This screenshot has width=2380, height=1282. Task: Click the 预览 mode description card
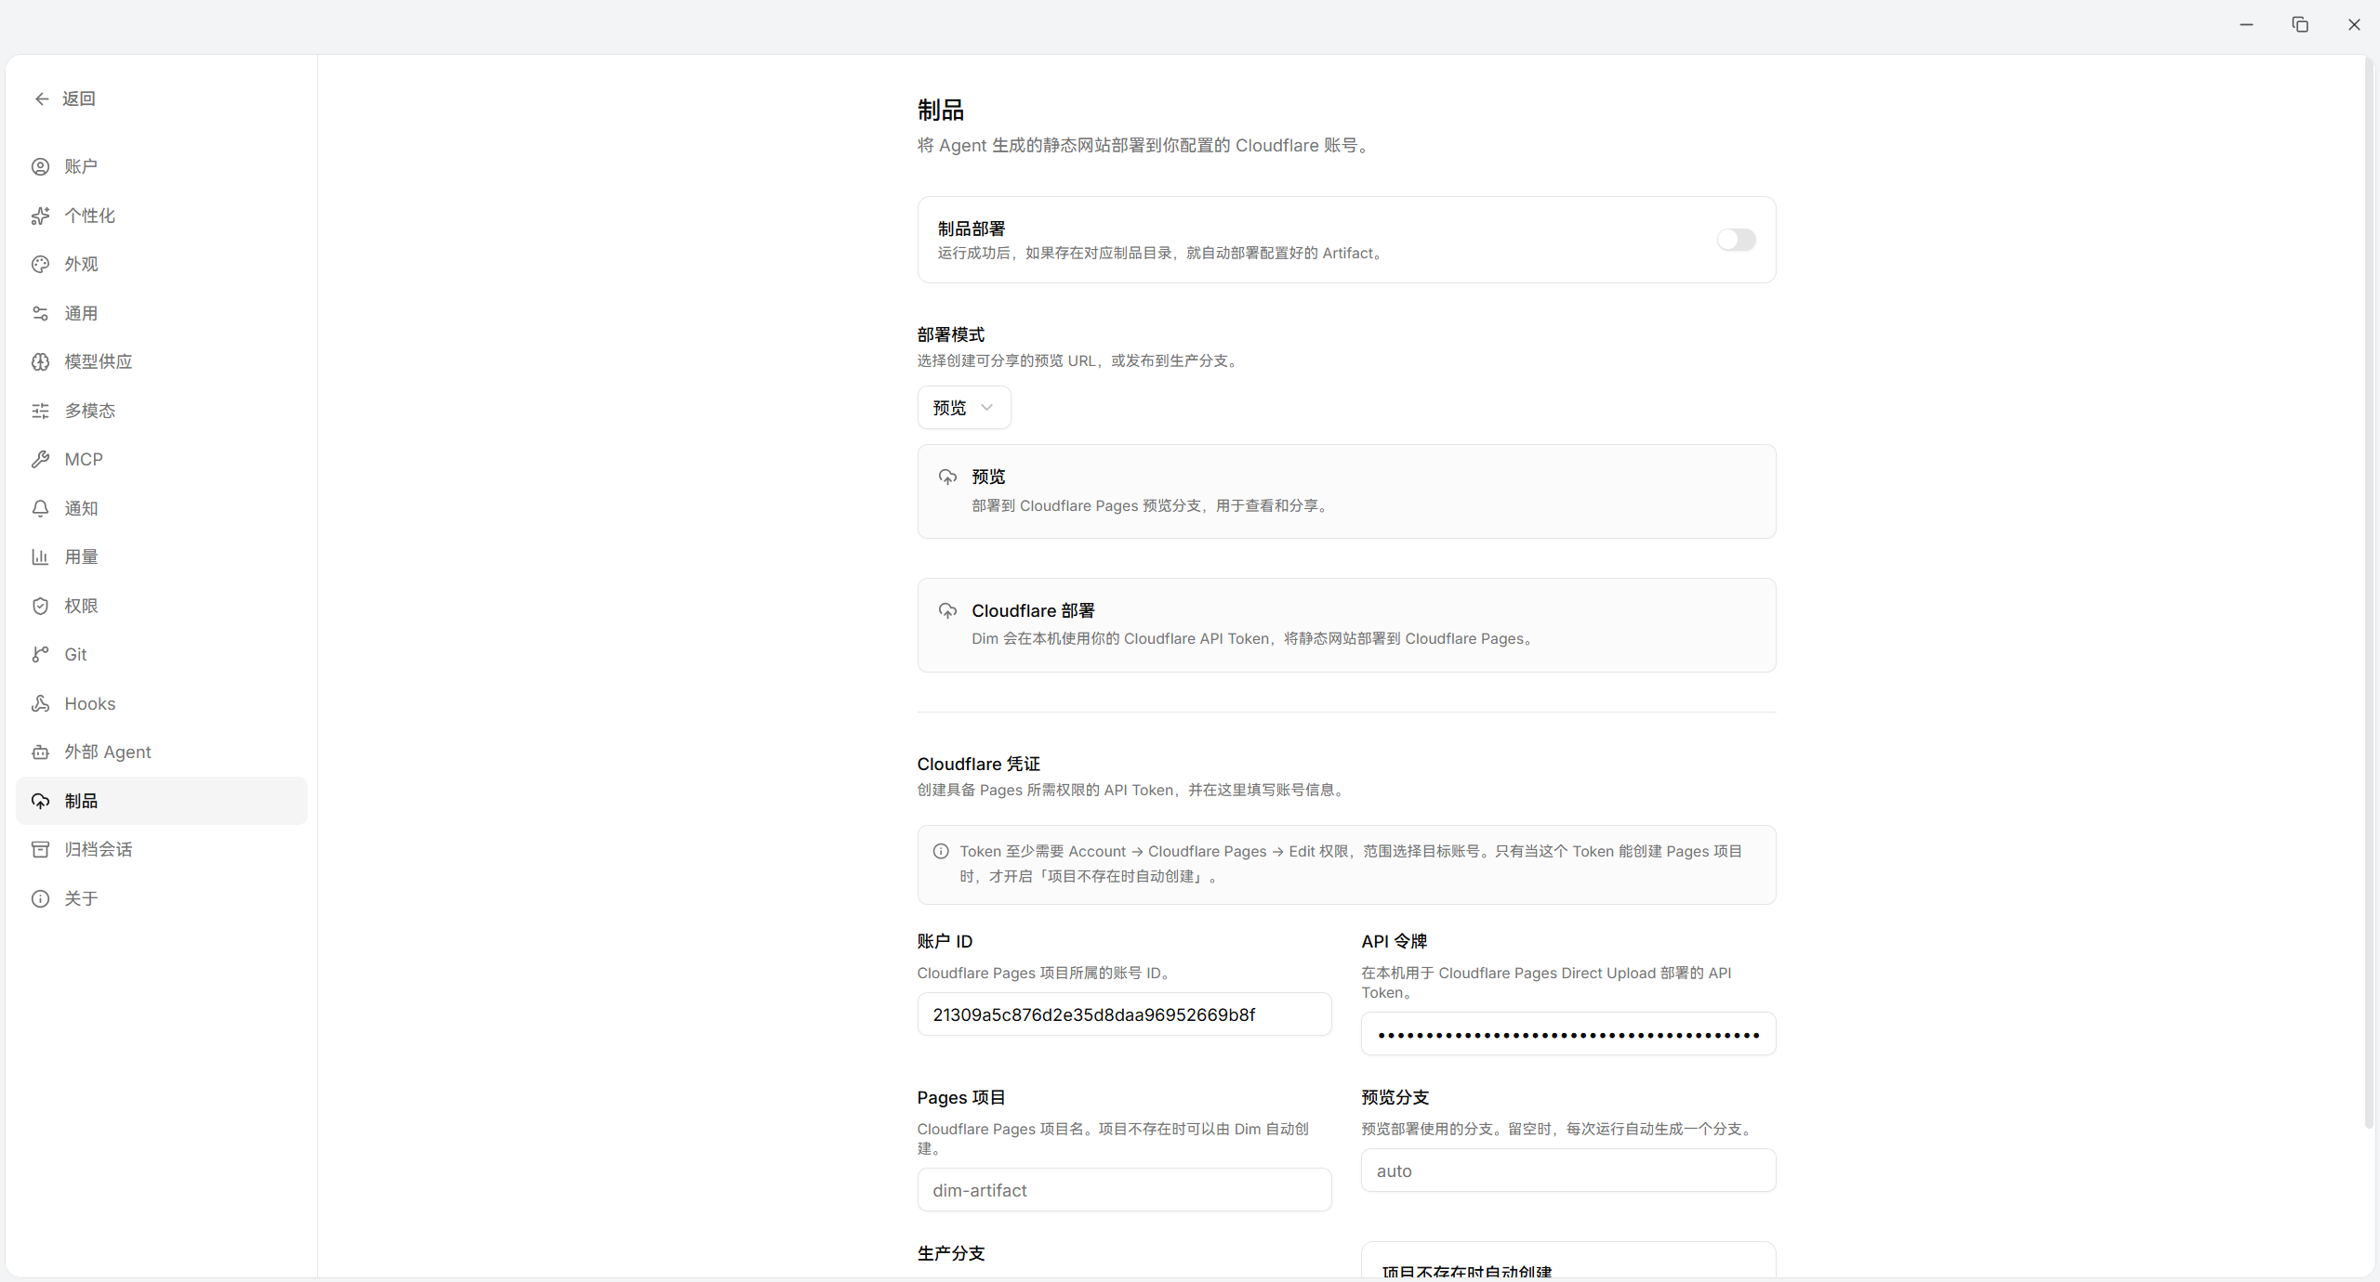1346,491
